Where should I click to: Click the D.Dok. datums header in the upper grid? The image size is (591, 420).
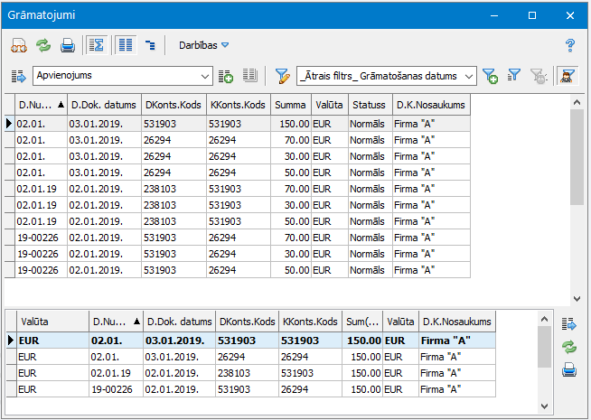104,105
